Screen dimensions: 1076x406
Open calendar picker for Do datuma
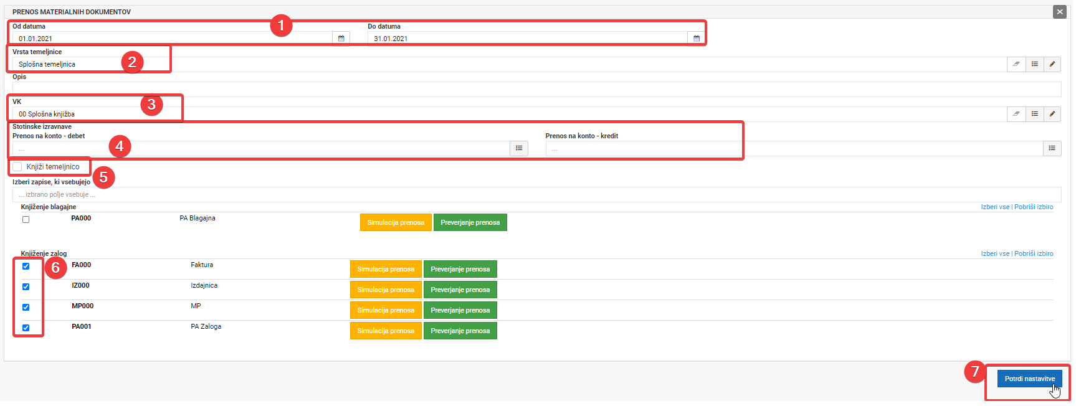coord(696,39)
